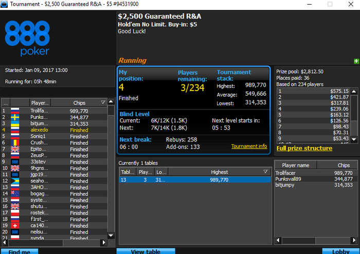This screenshot has height=254, width=360.
Task: Select Punksvall89 in table player list
Action: point(316,179)
